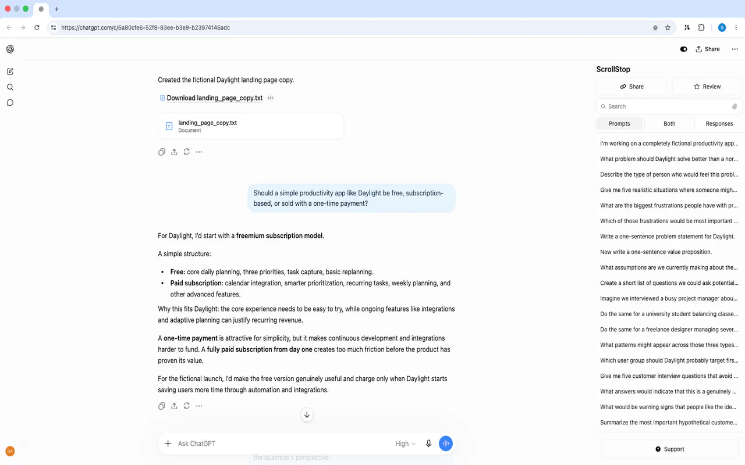Click the ScrollStop Review button
The width and height of the screenshot is (745, 465).
707,87
